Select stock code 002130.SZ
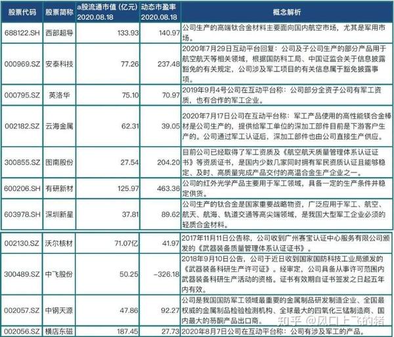This screenshot has height=337, width=394. click(22, 243)
